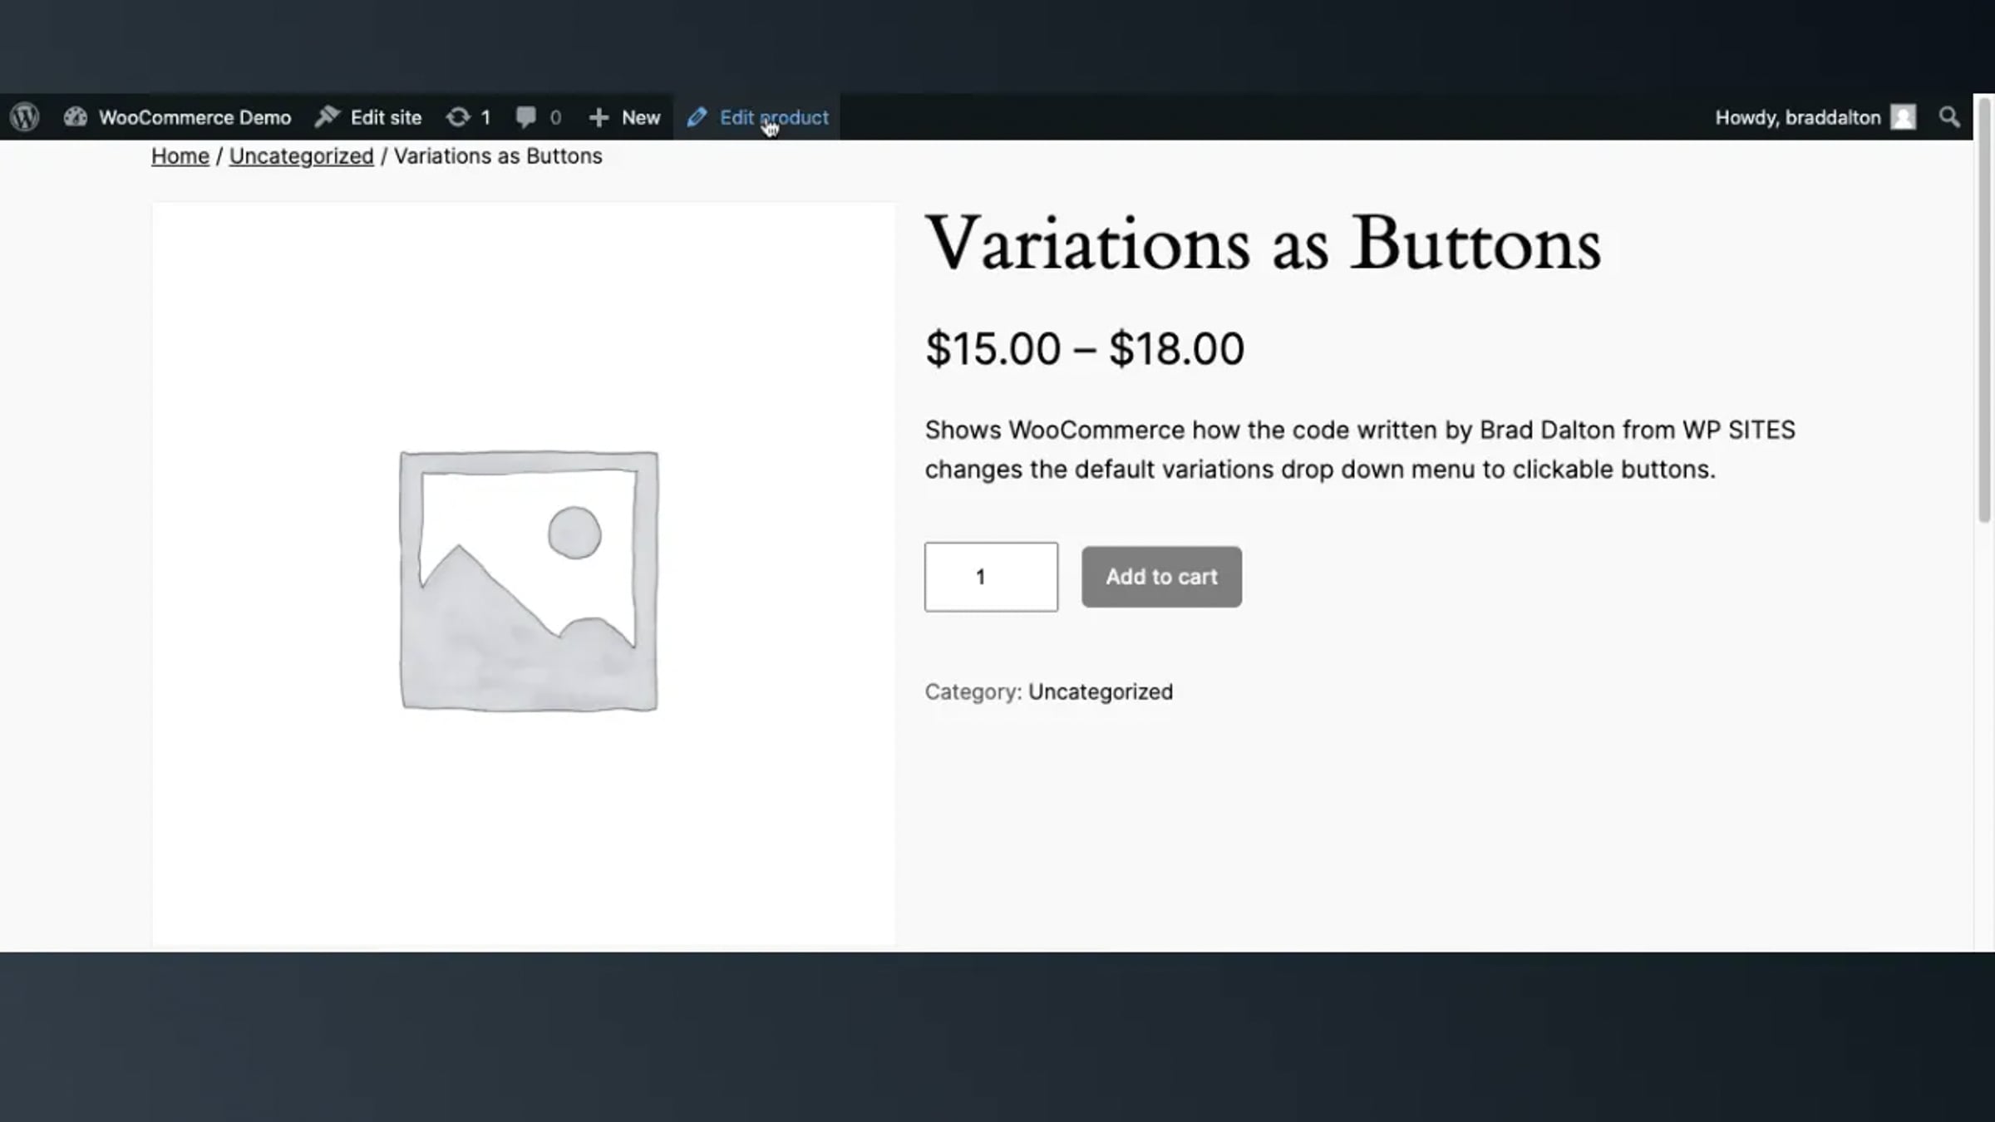The width and height of the screenshot is (1995, 1122).
Task: Open the New content menu
Action: coord(640,117)
